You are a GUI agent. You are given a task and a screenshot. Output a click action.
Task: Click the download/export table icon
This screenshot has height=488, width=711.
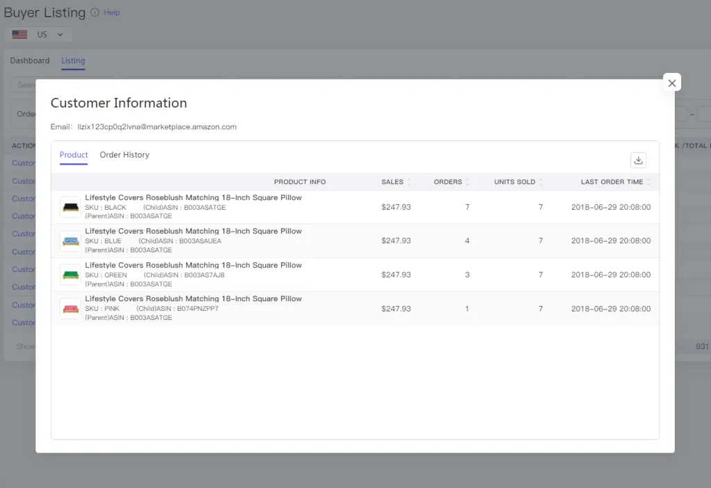(x=638, y=160)
